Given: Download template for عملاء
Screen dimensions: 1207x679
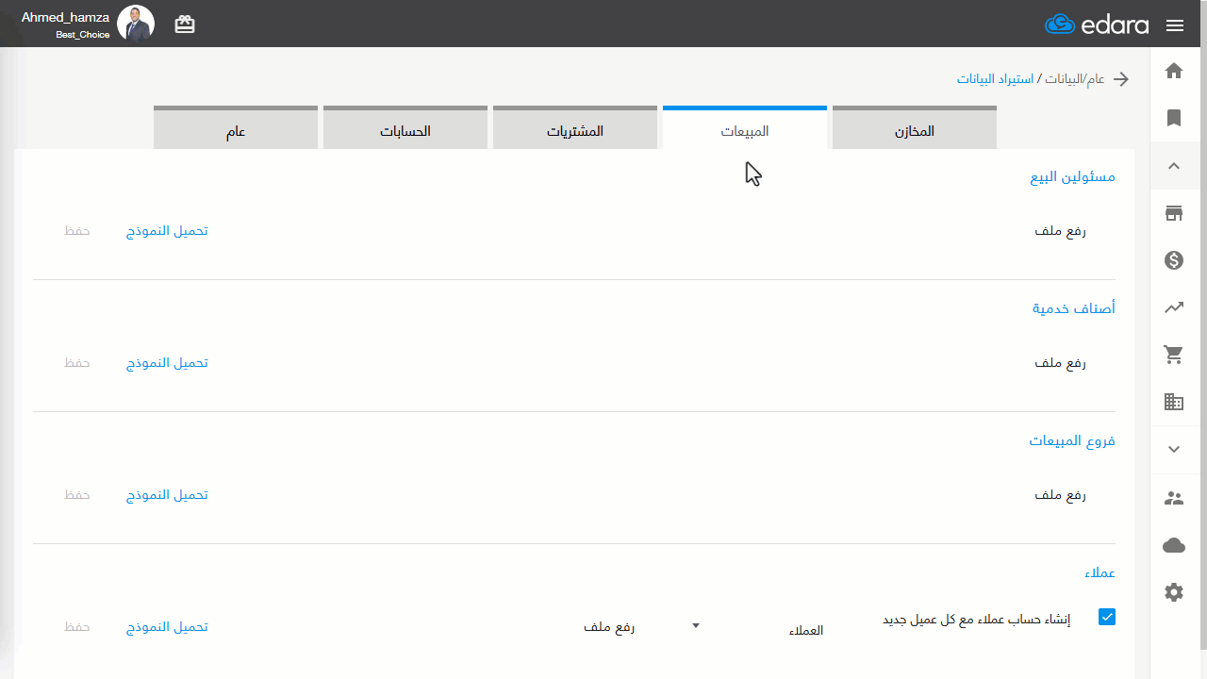Looking at the screenshot, I should (168, 627).
